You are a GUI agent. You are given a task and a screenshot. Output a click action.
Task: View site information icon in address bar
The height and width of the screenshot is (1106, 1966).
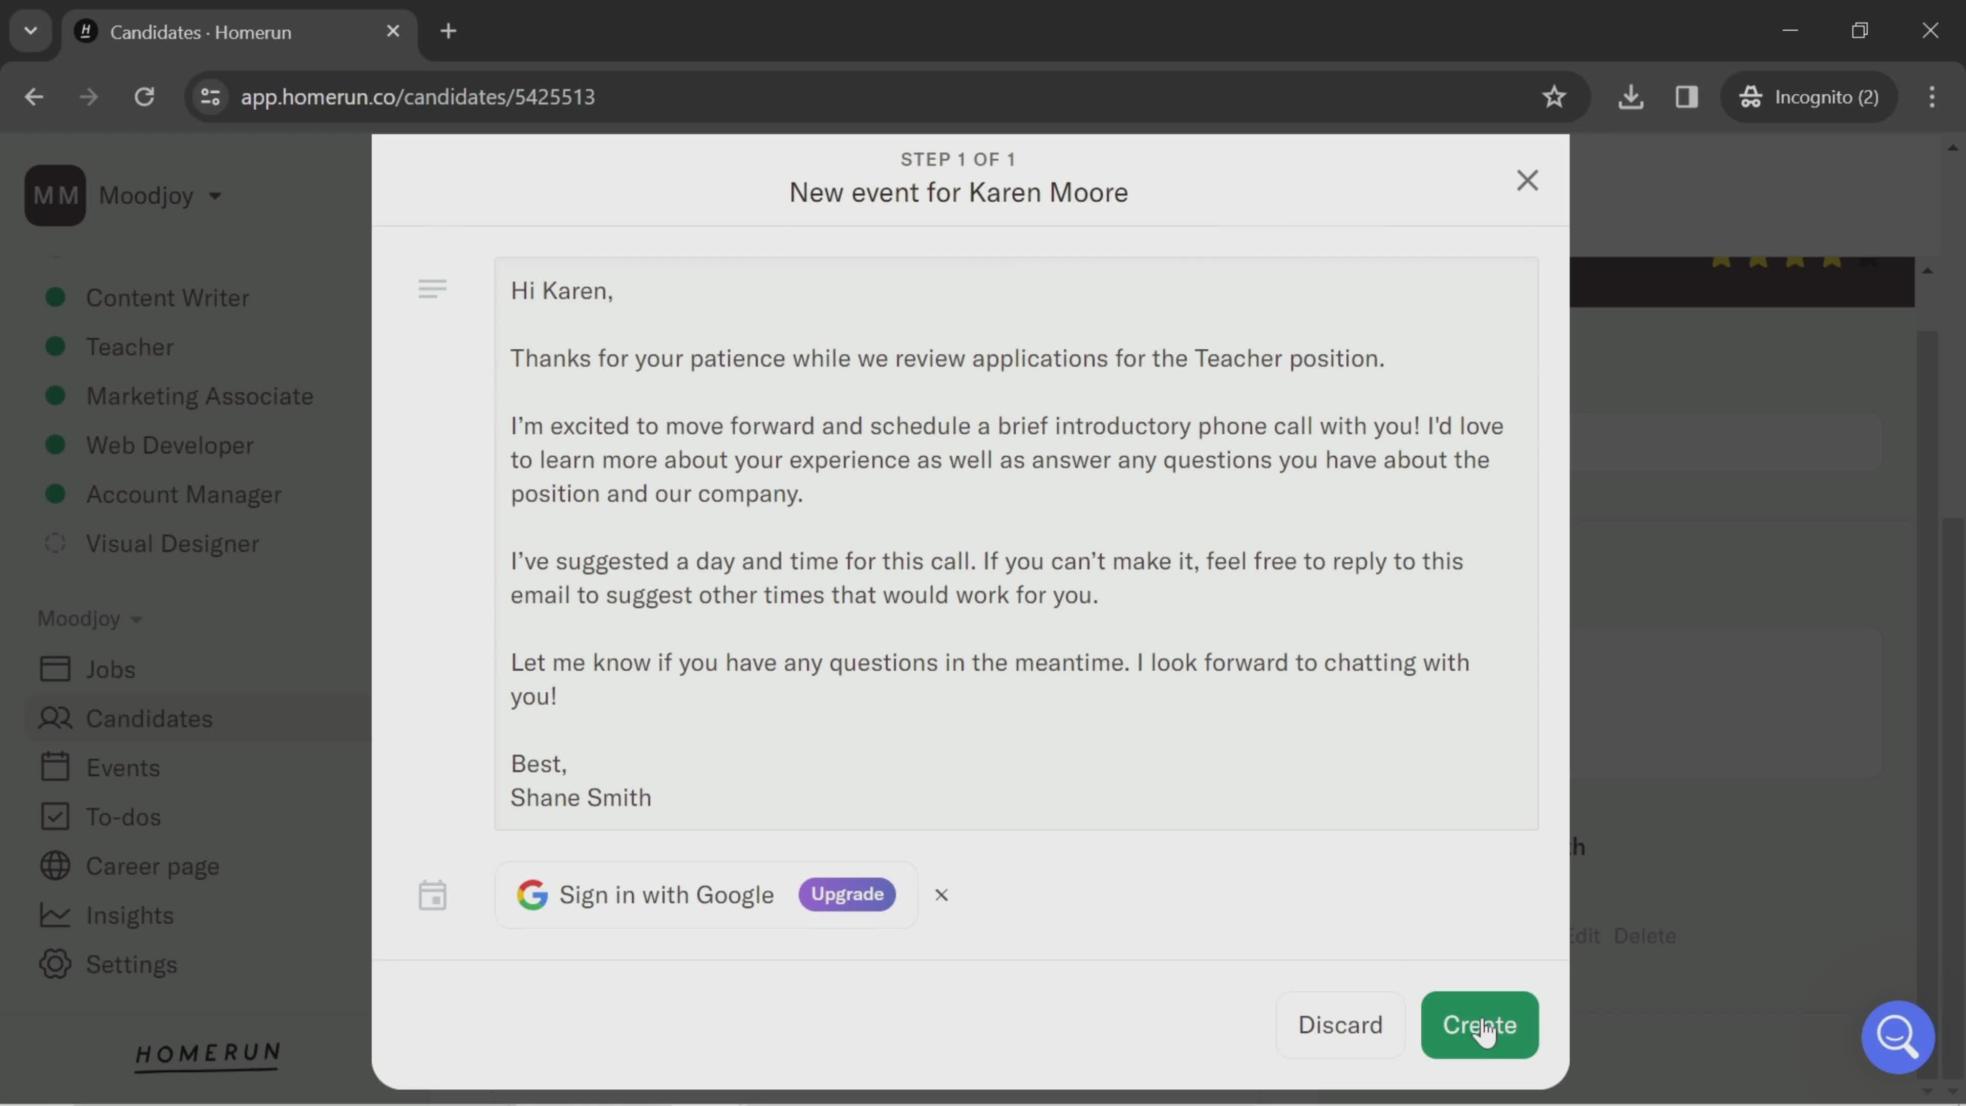(210, 97)
